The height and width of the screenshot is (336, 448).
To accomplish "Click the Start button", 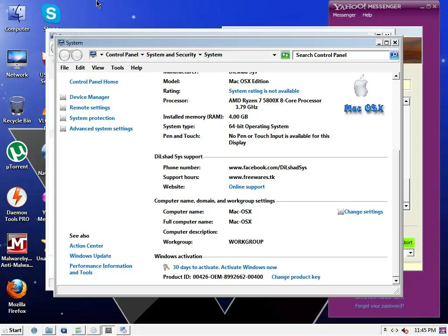I will (x=12, y=330).
